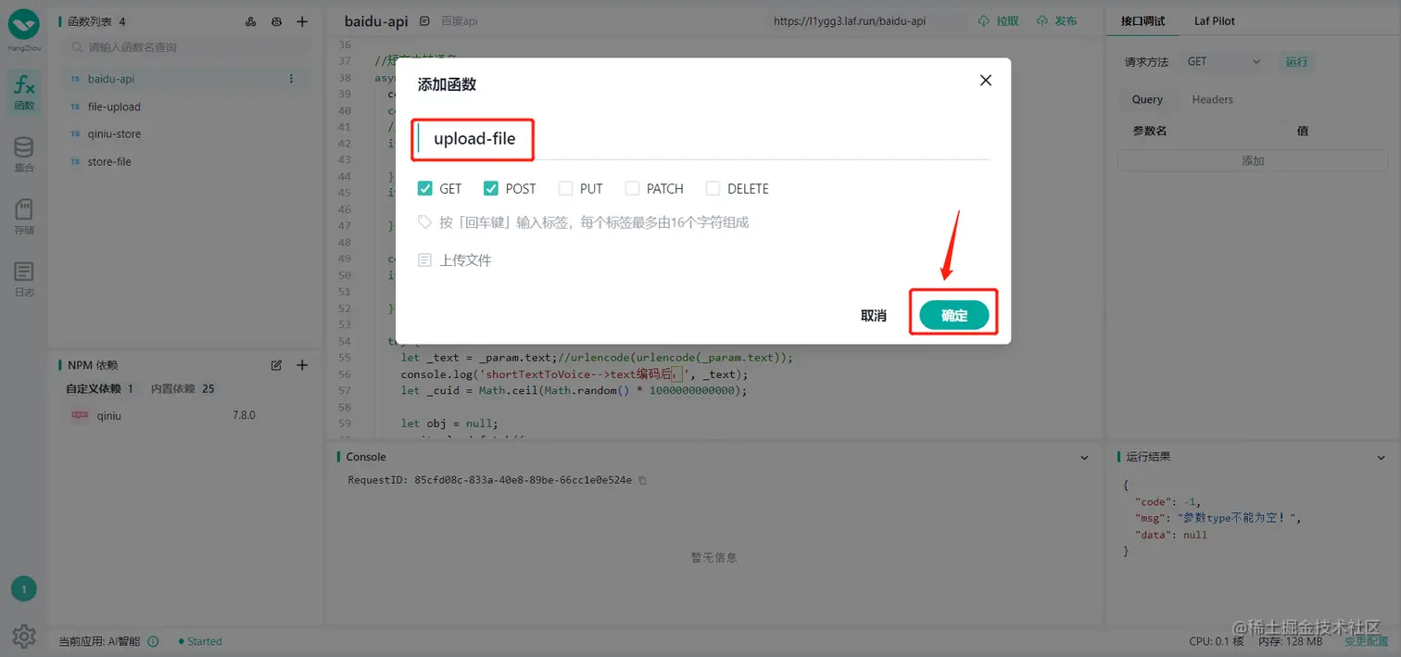
Task: Select the Query tab
Action: (x=1147, y=99)
